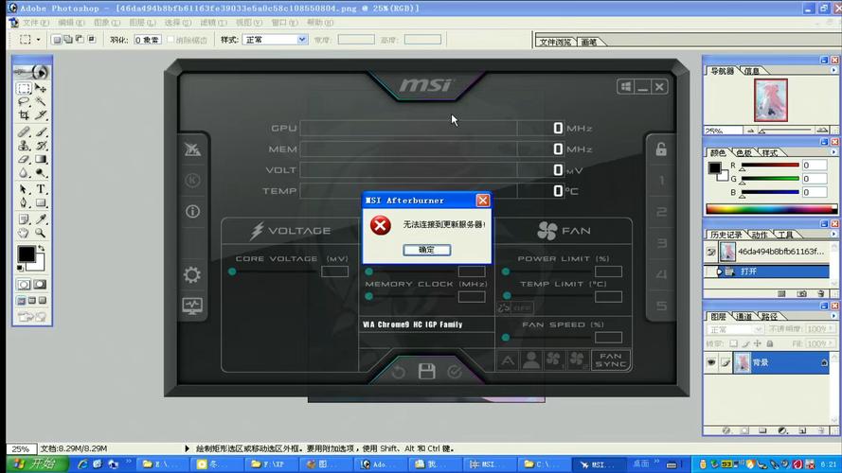Switch to the 通道 channels tab
842x473 pixels.
(x=744, y=317)
